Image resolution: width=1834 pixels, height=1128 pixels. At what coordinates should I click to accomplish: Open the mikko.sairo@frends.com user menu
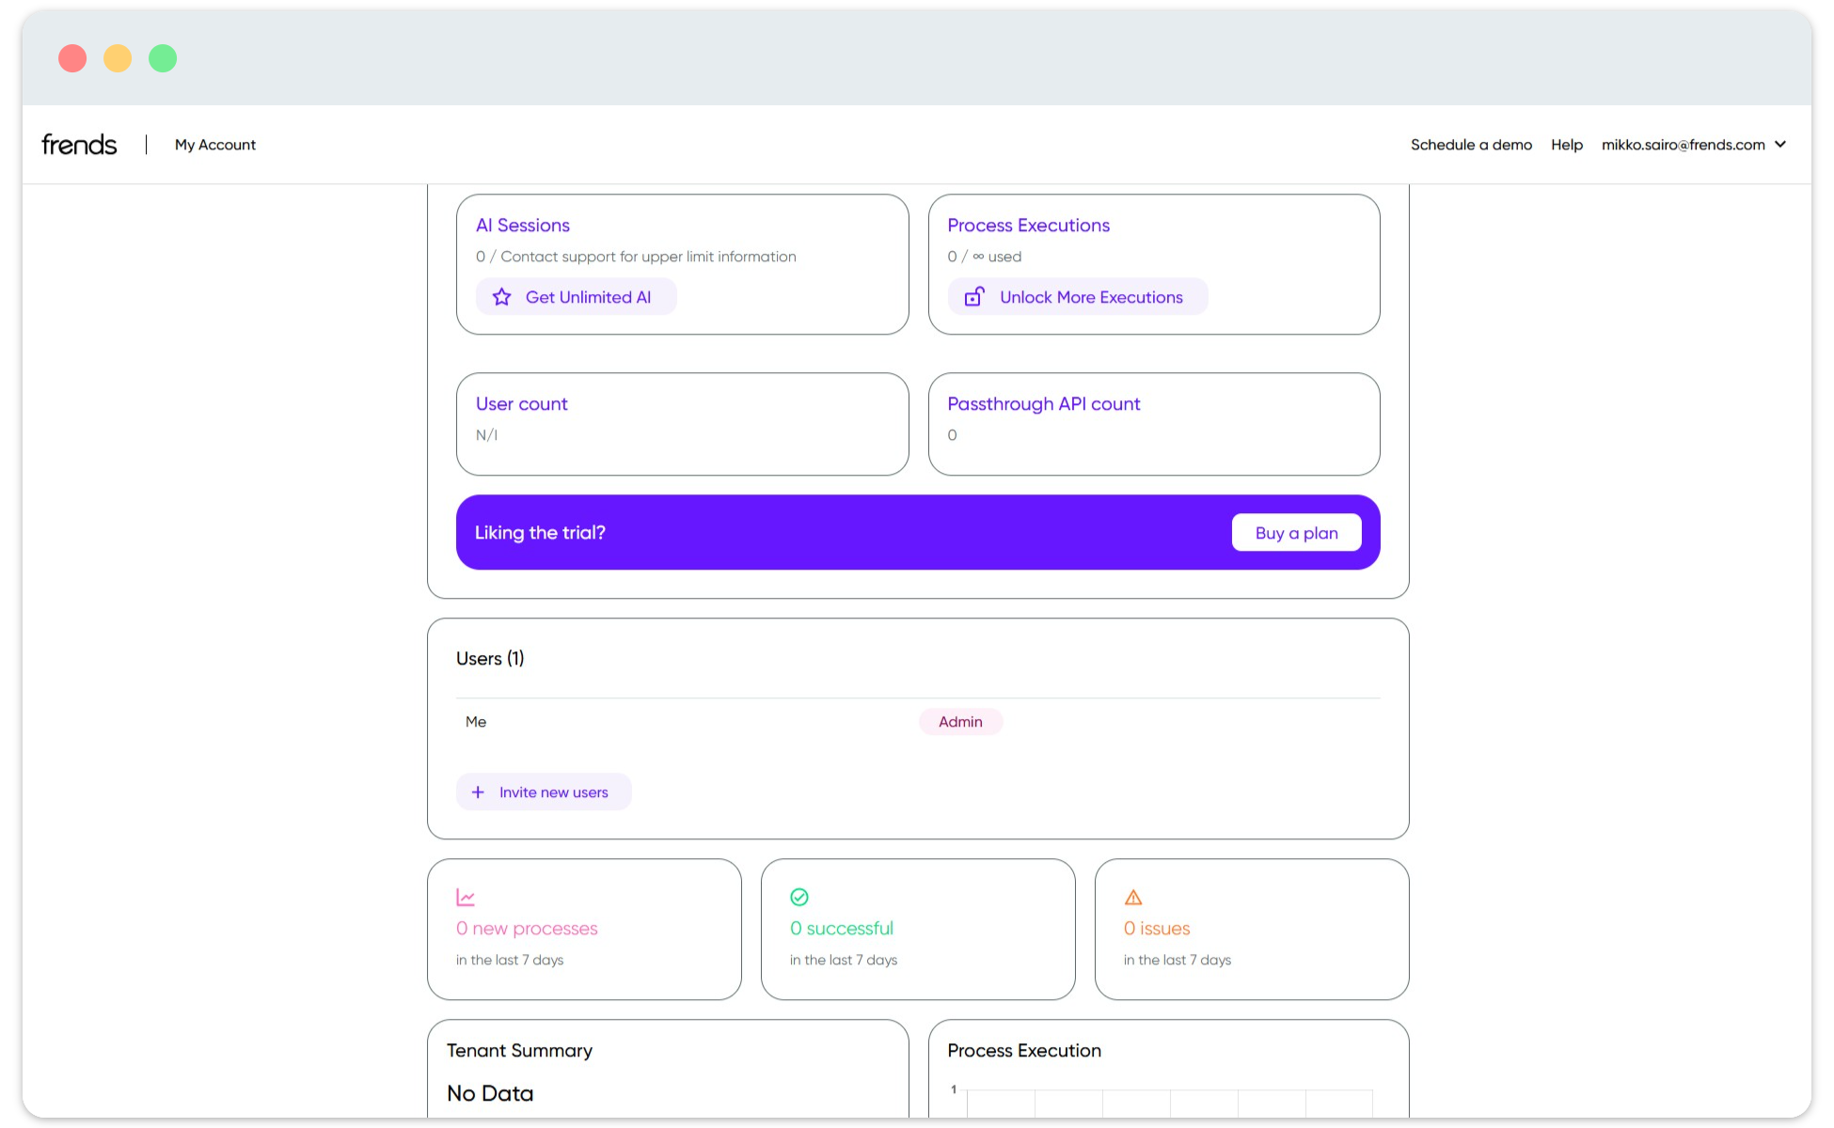coord(1683,145)
